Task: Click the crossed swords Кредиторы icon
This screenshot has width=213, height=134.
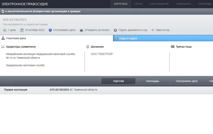Action: coord(3,47)
